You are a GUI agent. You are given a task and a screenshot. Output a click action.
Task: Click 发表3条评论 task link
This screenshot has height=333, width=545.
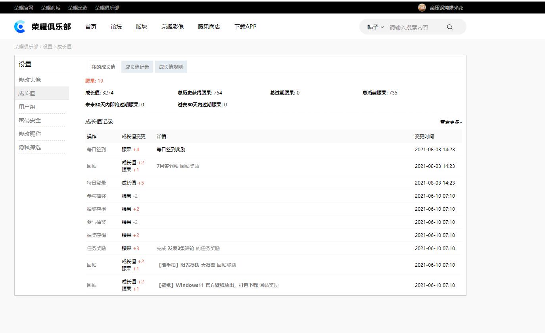(181, 248)
